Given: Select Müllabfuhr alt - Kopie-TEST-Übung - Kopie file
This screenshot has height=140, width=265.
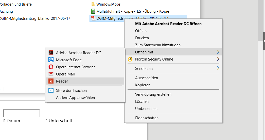Looking at the screenshot, I should click(x=133, y=11).
